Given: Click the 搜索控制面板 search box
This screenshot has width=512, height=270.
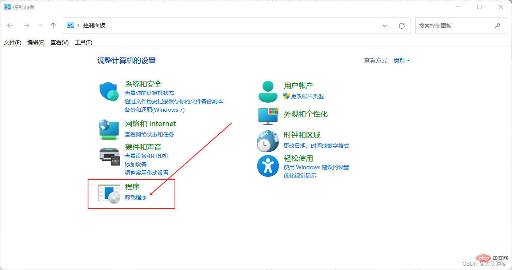Looking at the screenshot, I should point(461,25).
